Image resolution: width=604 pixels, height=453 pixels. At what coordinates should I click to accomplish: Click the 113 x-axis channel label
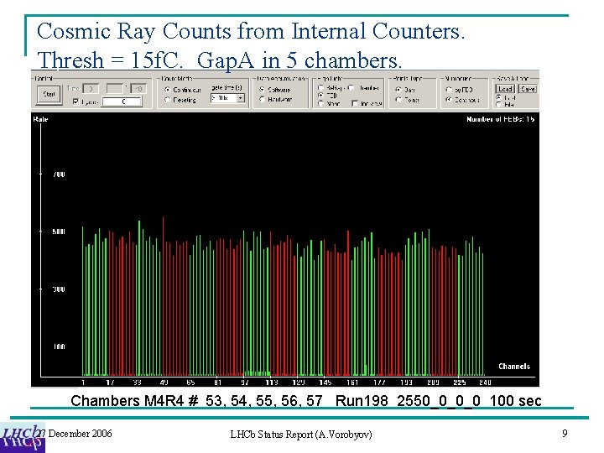pyautogui.click(x=272, y=383)
